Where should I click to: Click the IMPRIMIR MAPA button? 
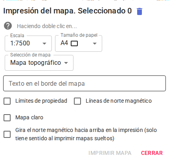click(x=110, y=153)
